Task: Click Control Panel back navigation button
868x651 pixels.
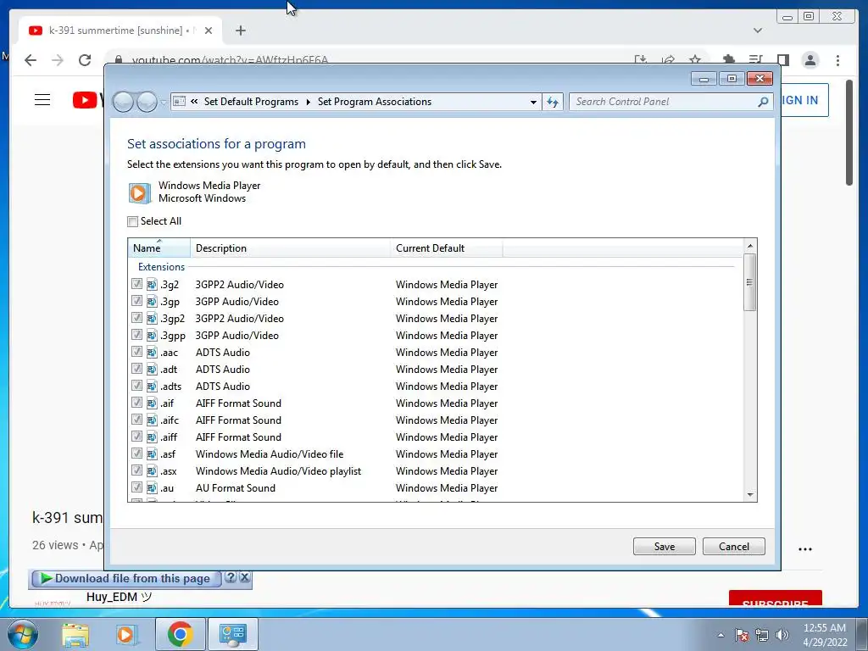Action: point(123,102)
